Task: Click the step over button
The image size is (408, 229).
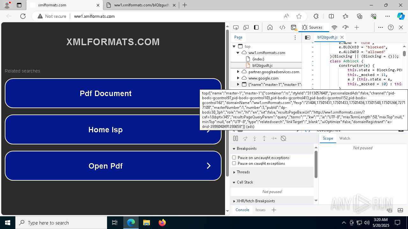Action: click(245, 138)
